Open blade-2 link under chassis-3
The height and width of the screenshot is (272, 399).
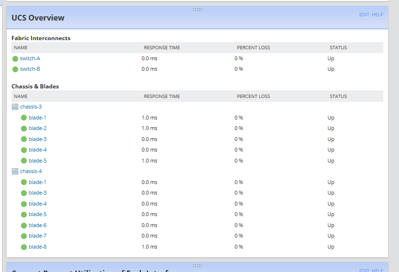tap(38, 128)
